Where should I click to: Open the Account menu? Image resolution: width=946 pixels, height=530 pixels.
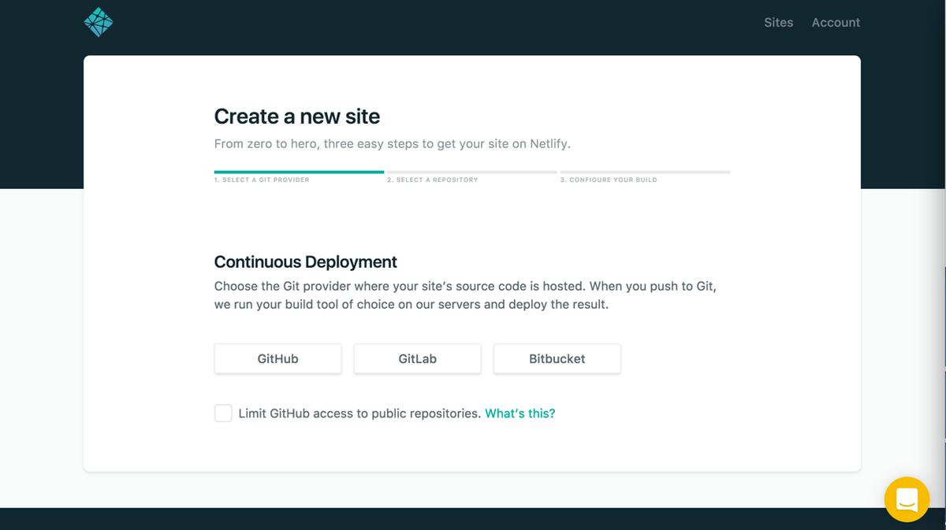836,22
